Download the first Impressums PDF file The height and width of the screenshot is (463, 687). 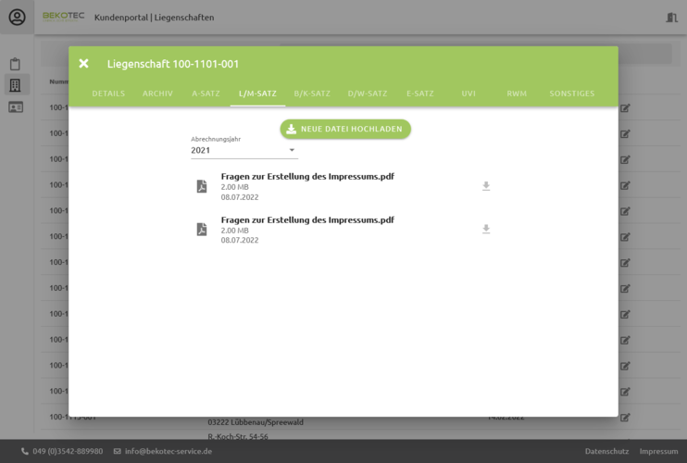point(486,186)
